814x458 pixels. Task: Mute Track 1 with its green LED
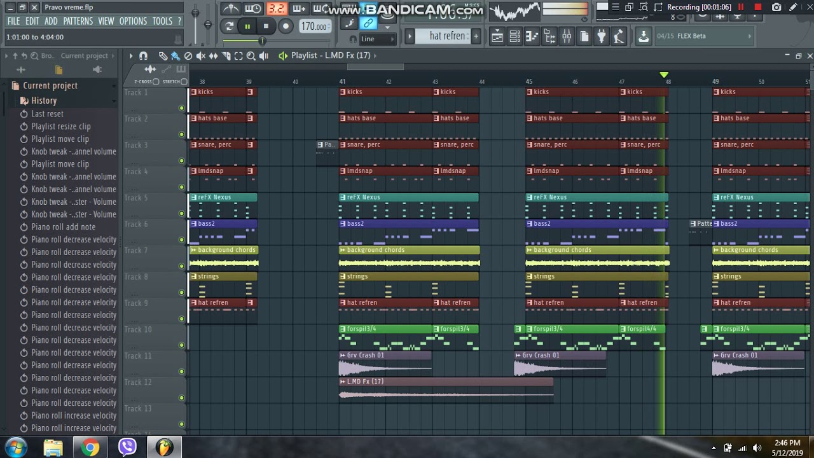pyautogui.click(x=181, y=108)
